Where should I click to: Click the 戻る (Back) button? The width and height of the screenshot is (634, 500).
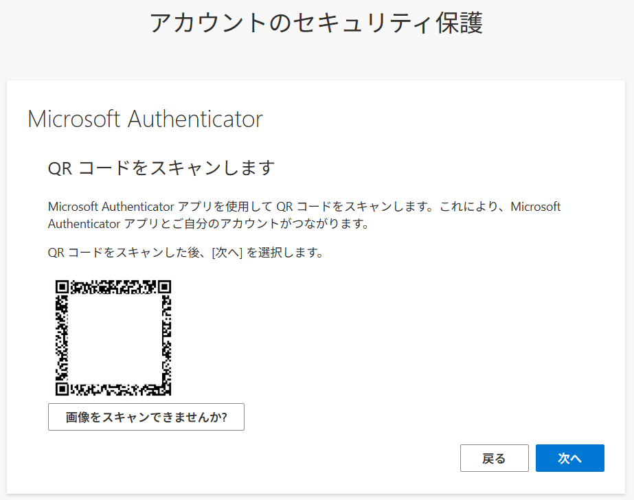pos(494,458)
